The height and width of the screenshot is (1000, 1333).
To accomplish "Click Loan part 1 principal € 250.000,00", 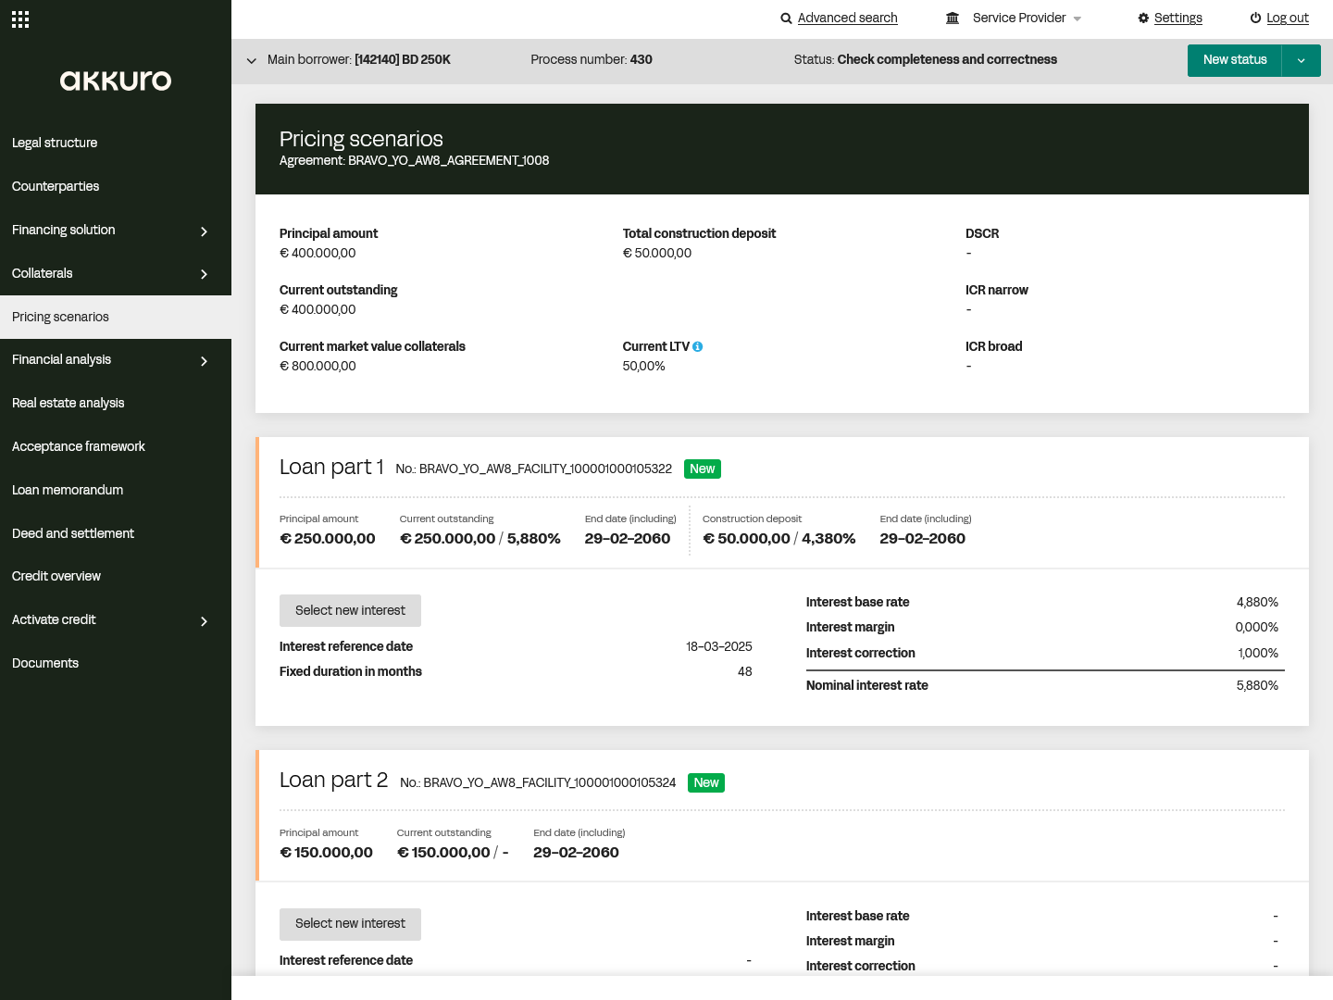I will (x=328, y=539).
